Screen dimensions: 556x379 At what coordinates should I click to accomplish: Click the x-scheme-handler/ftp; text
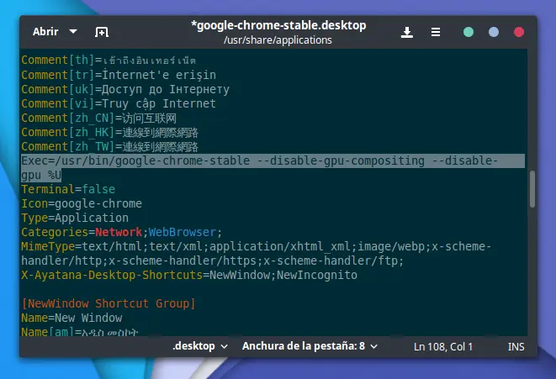click(x=333, y=261)
